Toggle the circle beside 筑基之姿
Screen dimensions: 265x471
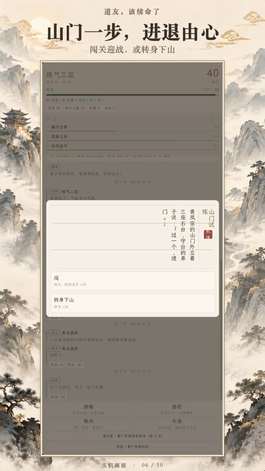[48, 137]
